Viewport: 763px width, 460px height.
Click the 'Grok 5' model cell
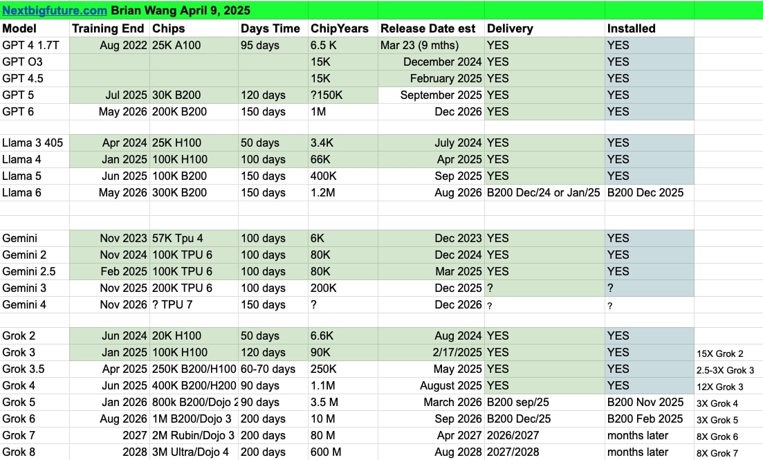35,402
